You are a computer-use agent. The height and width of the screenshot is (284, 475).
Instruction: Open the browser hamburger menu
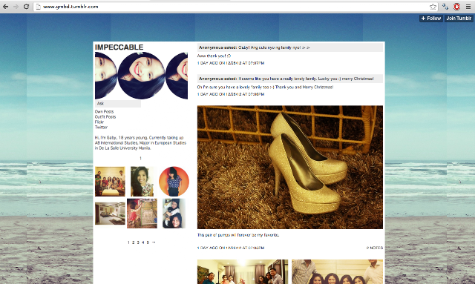(x=468, y=7)
